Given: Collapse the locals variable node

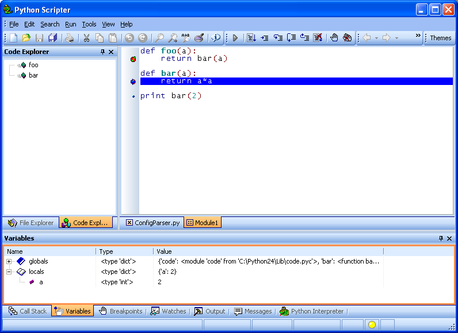Looking at the screenshot, I should [x=9, y=272].
